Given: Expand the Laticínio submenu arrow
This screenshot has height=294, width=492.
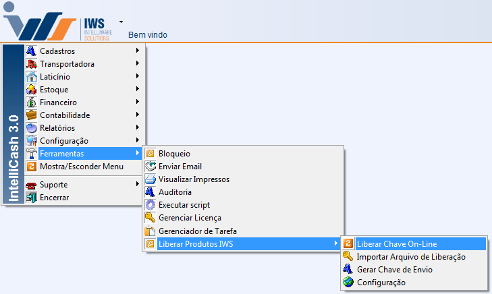Looking at the screenshot, I should (138, 76).
